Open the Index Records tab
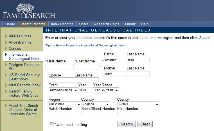 point(62,24)
